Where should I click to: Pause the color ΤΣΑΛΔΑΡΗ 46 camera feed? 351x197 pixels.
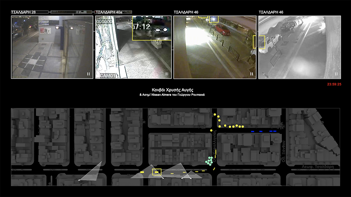point(251,74)
